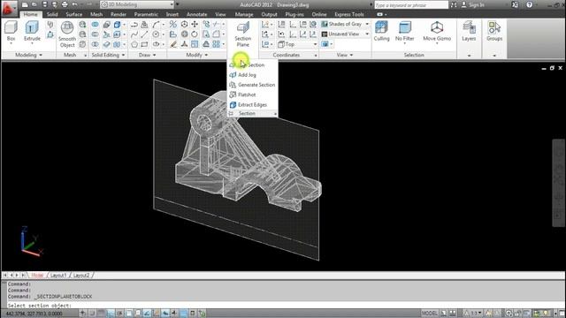The height and width of the screenshot is (318, 566).
Task: Click the Culling selection icon
Action: pos(381,31)
